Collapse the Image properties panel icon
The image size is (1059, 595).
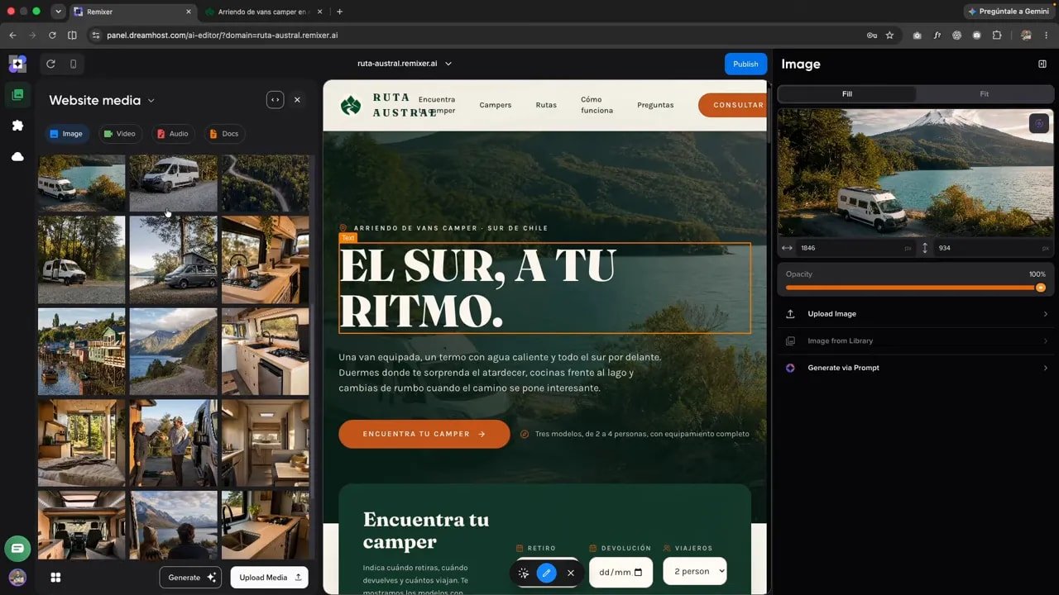coord(1042,64)
